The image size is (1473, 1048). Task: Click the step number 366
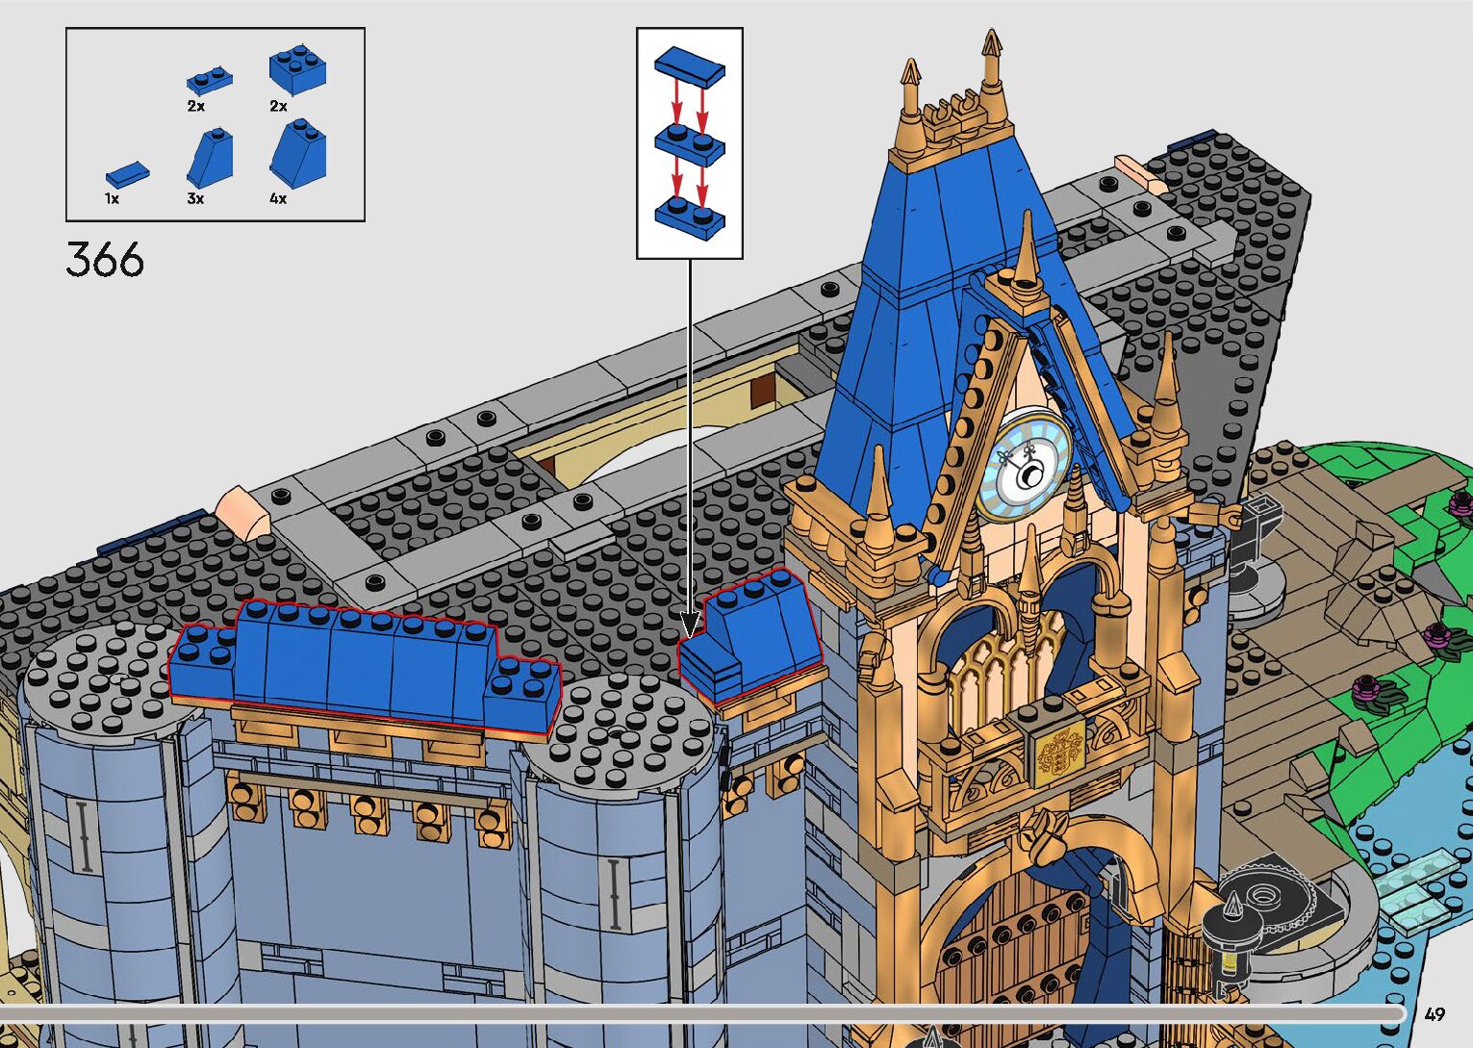105,260
